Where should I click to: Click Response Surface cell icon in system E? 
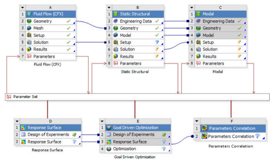109,142
